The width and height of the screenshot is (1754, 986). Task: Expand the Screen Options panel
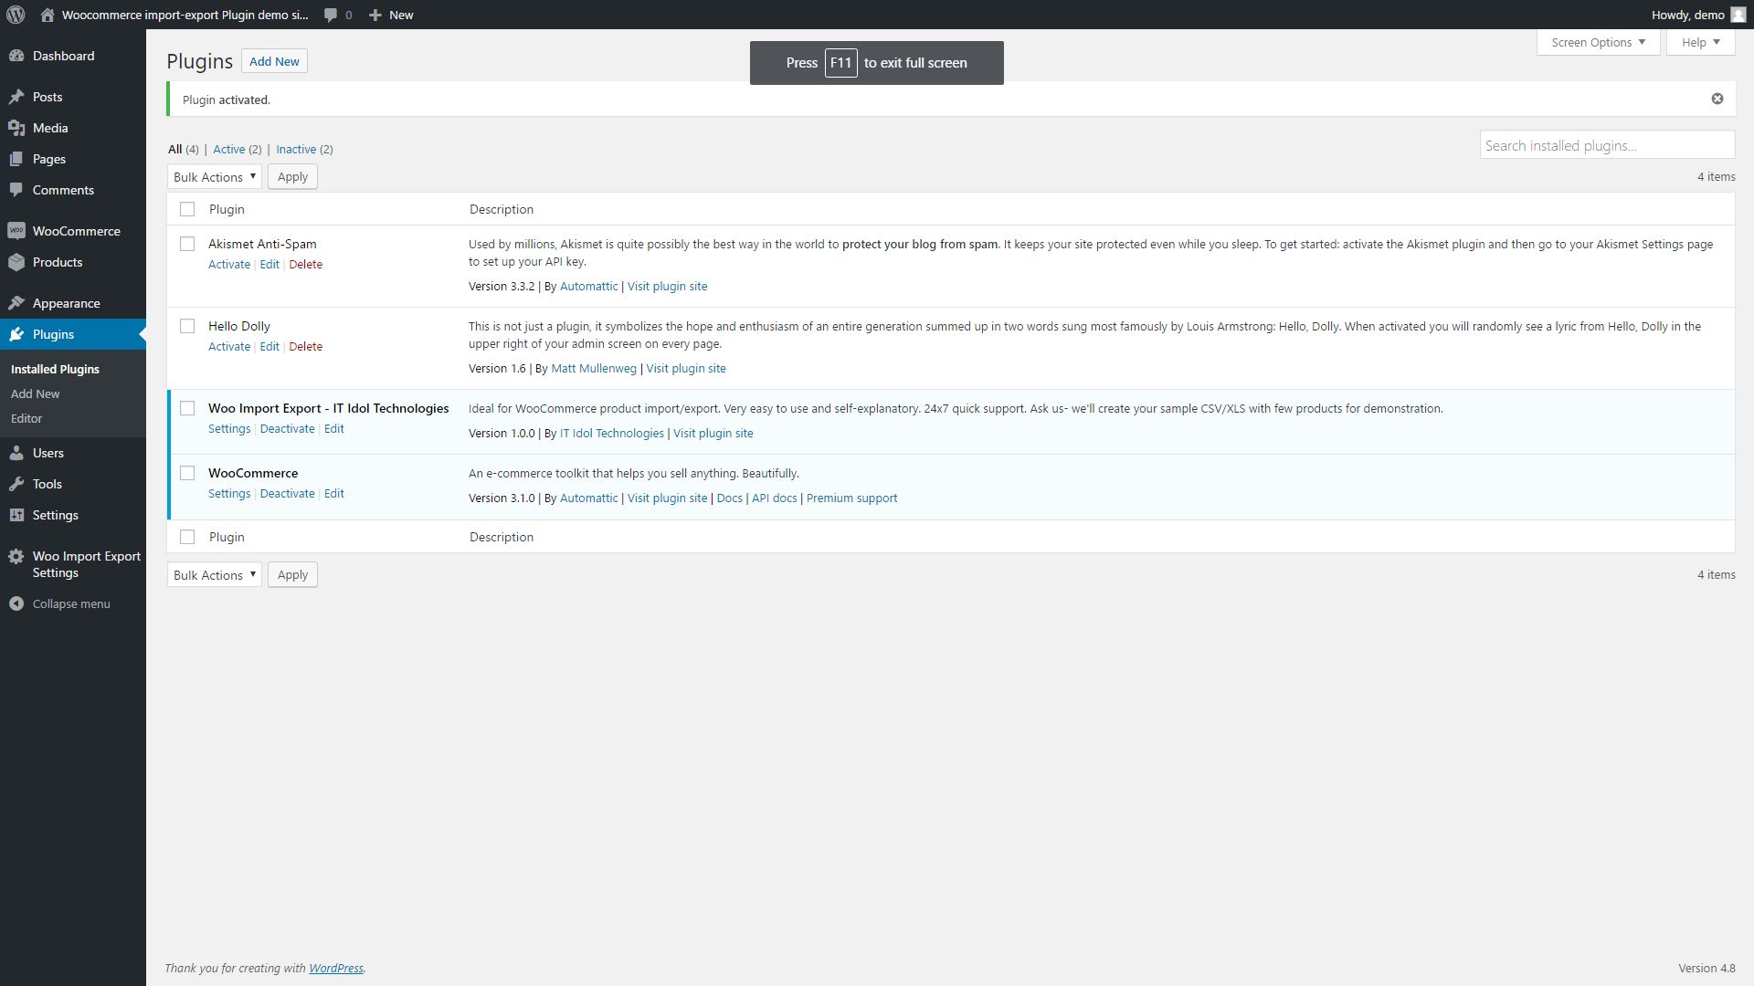coord(1597,42)
